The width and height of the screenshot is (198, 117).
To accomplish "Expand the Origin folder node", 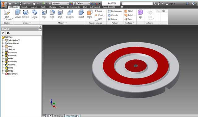I will tap(2, 46).
